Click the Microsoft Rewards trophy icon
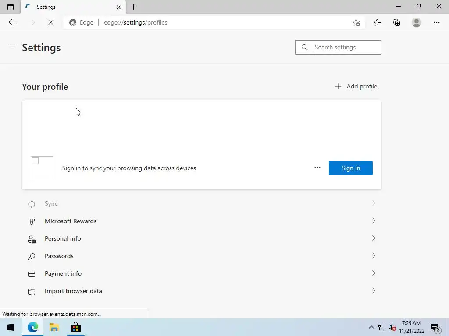The image size is (449, 336). (32, 222)
